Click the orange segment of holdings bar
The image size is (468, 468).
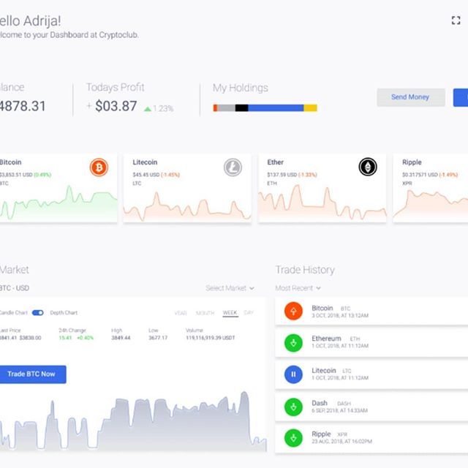(x=215, y=107)
